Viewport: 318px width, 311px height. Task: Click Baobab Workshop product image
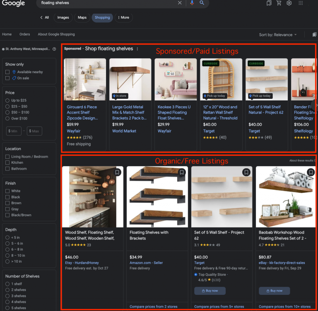(x=286, y=197)
